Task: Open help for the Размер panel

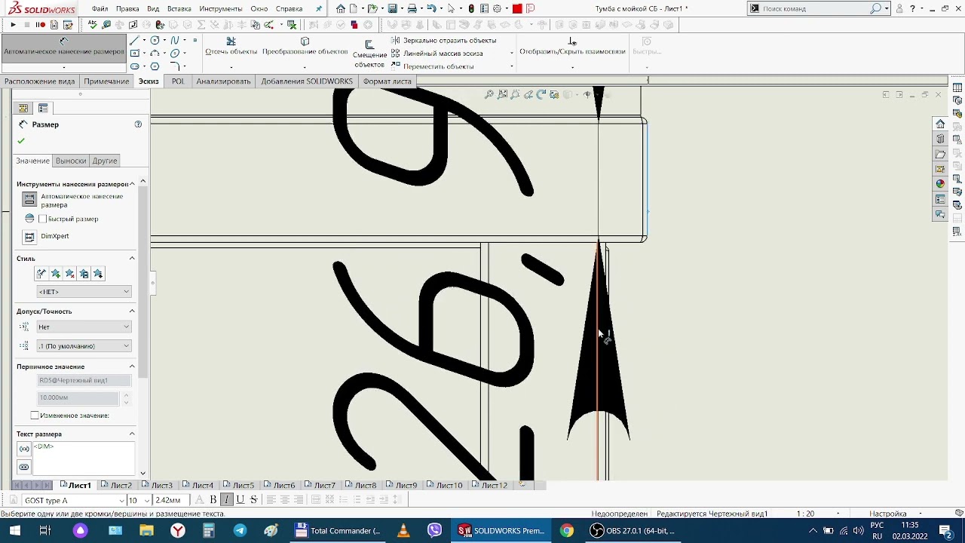Action: [138, 124]
